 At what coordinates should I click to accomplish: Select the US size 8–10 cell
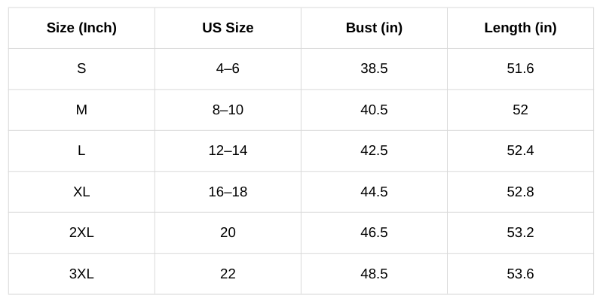click(x=228, y=110)
